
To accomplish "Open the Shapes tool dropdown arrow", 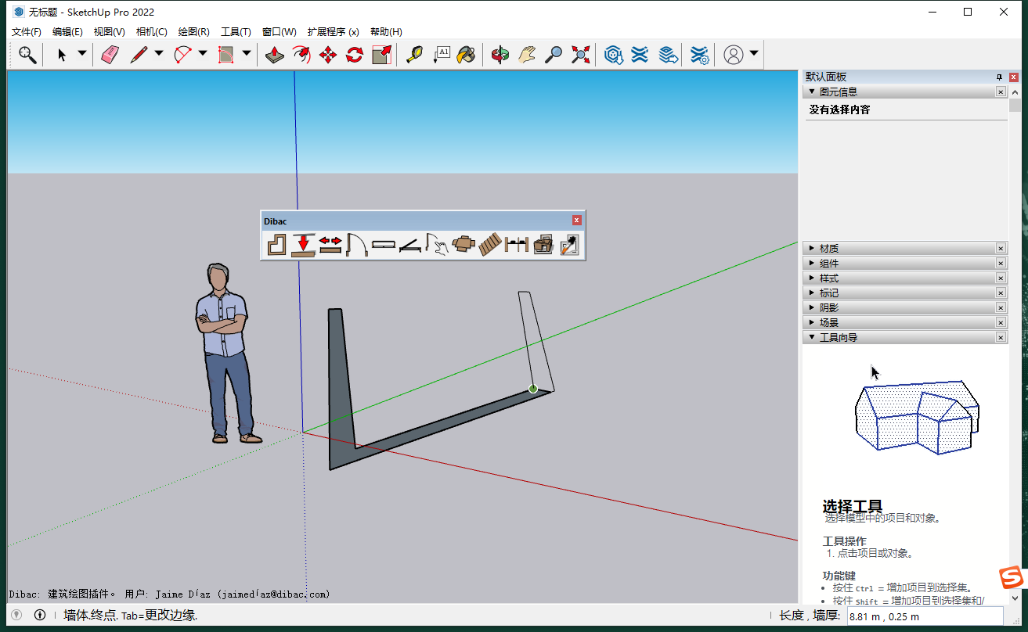I will pyautogui.click(x=247, y=53).
